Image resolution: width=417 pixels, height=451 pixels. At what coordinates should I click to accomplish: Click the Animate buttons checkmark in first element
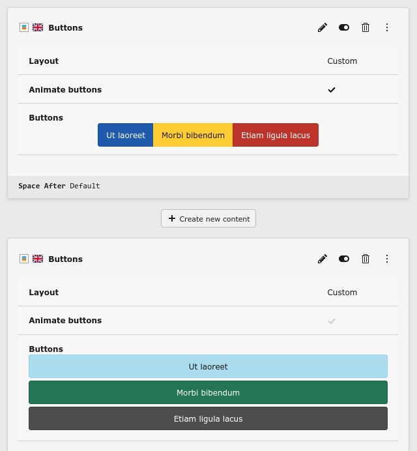coord(332,90)
